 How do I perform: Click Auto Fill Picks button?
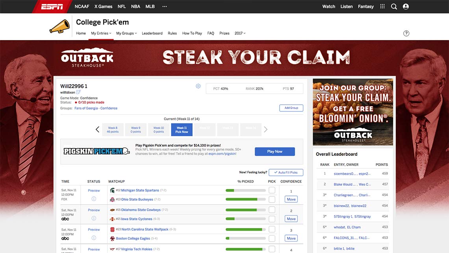[286, 172]
